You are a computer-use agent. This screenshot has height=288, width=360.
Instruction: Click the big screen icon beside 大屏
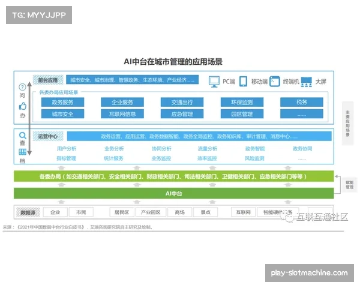[307, 82]
